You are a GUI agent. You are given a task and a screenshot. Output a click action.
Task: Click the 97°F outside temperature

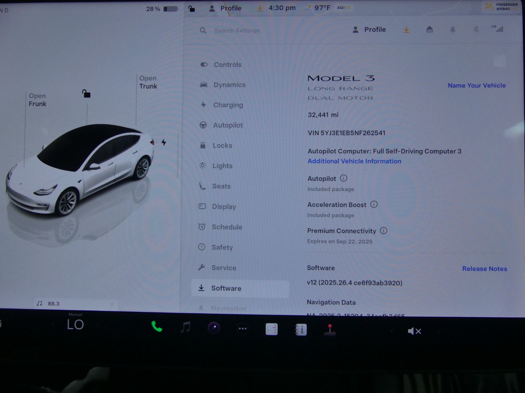pos(322,8)
